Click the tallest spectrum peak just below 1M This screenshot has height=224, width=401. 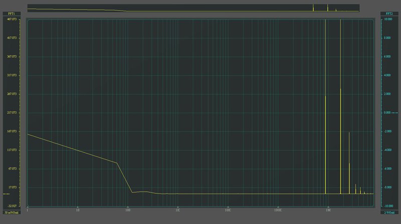pos(325,106)
